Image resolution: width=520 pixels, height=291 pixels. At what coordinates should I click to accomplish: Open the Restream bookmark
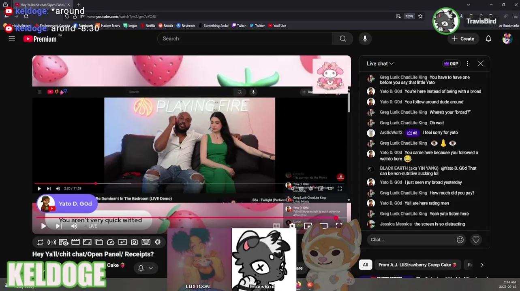(x=186, y=25)
